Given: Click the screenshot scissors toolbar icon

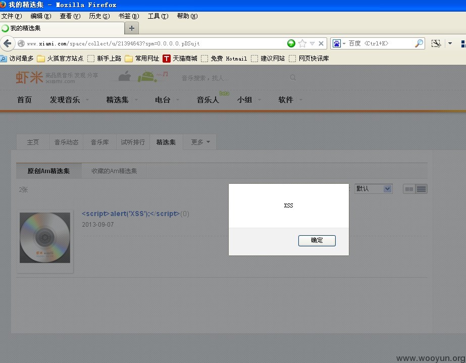Looking at the screenshot, I should click(436, 44).
